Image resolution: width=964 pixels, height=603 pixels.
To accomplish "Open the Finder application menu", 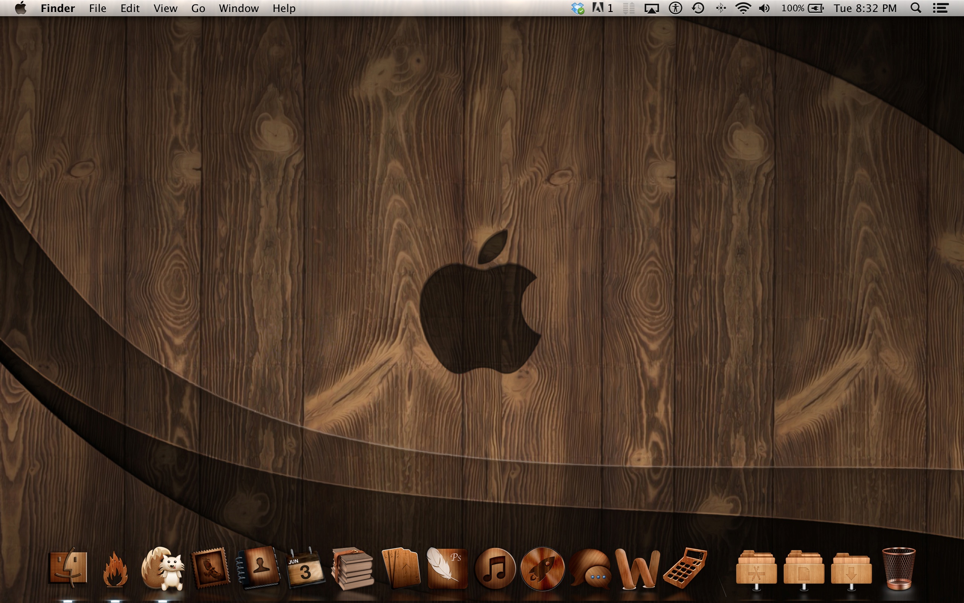I will (58, 8).
